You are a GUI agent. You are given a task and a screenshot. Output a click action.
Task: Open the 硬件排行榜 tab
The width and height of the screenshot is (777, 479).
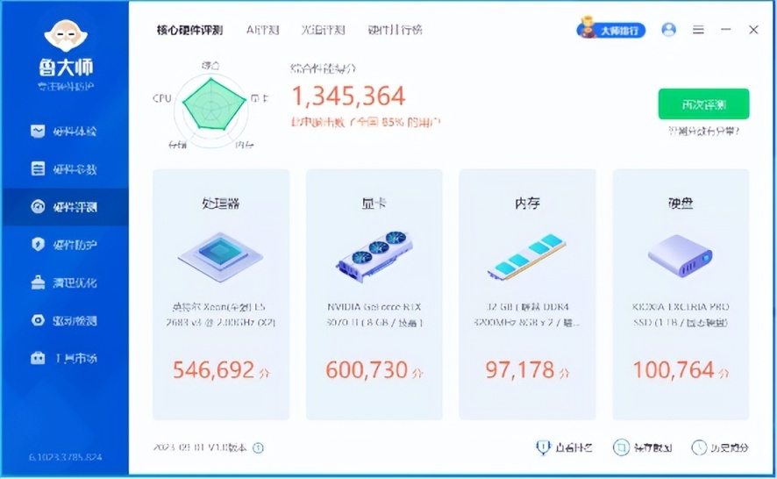(395, 30)
